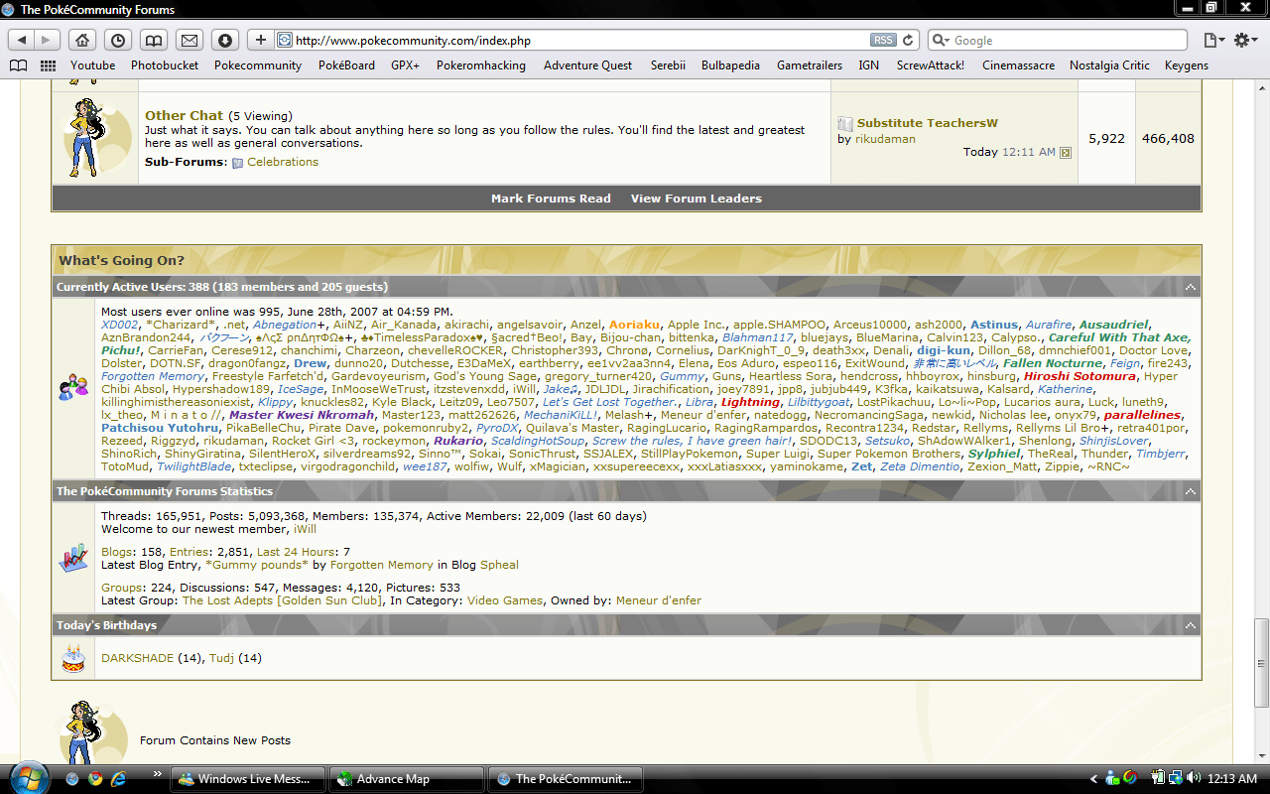Launch Chrome from quick launch
The image size is (1270, 794).
point(94,779)
